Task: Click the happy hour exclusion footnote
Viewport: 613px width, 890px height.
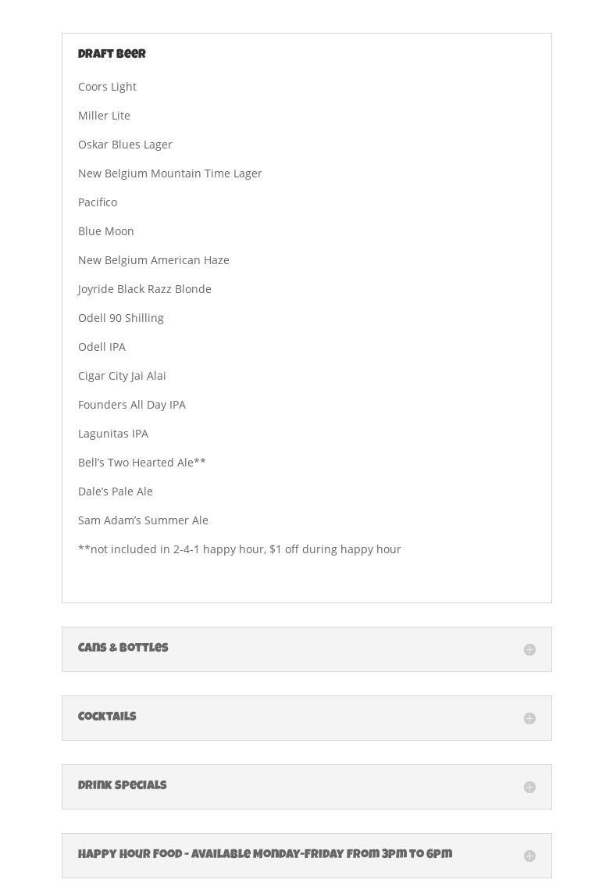Action: point(239,549)
